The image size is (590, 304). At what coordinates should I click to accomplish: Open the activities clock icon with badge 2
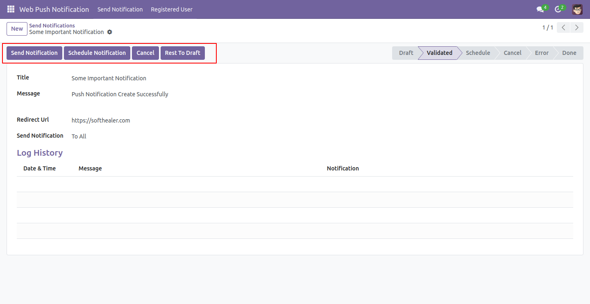(559, 9)
